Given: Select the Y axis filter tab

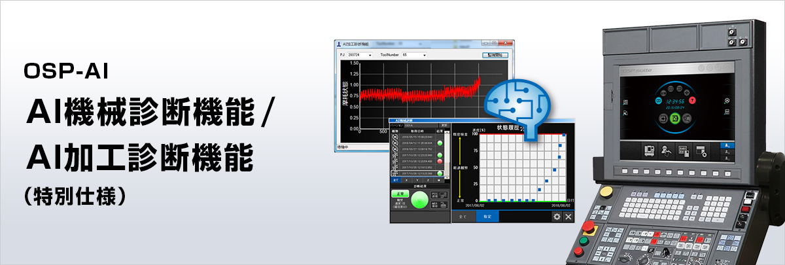Looking at the screenshot, I should tap(417, 180).
